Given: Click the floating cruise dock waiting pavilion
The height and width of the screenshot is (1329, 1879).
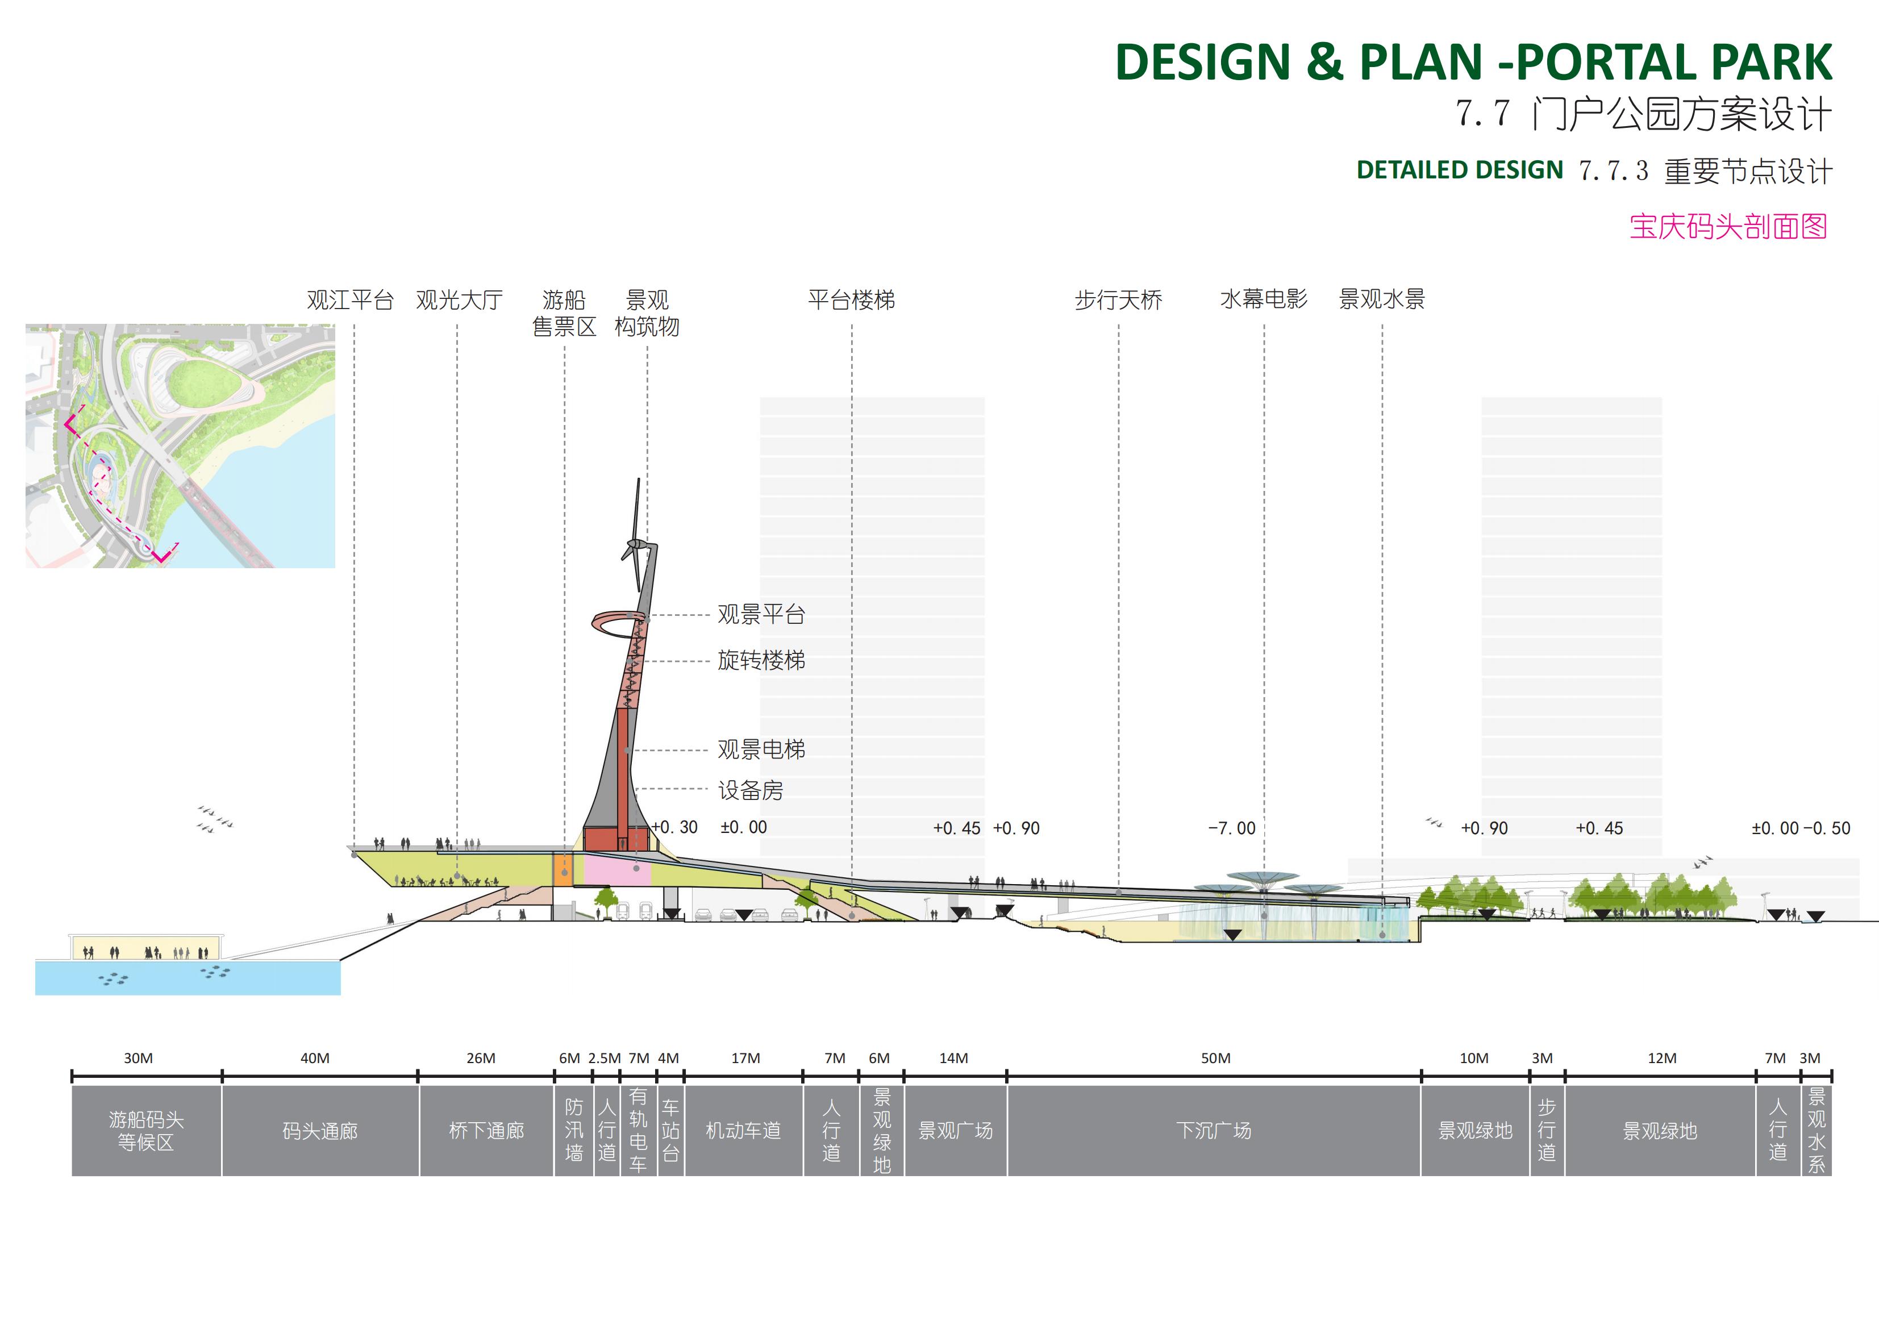Looking at the screenshot, I should (147, 947).
